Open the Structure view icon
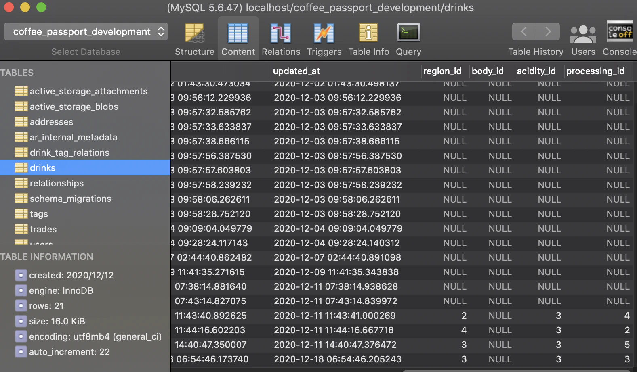 [195, 33]
